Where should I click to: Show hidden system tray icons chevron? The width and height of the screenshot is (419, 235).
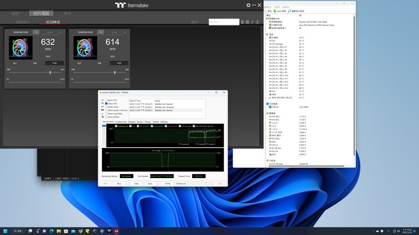(373, 231)
